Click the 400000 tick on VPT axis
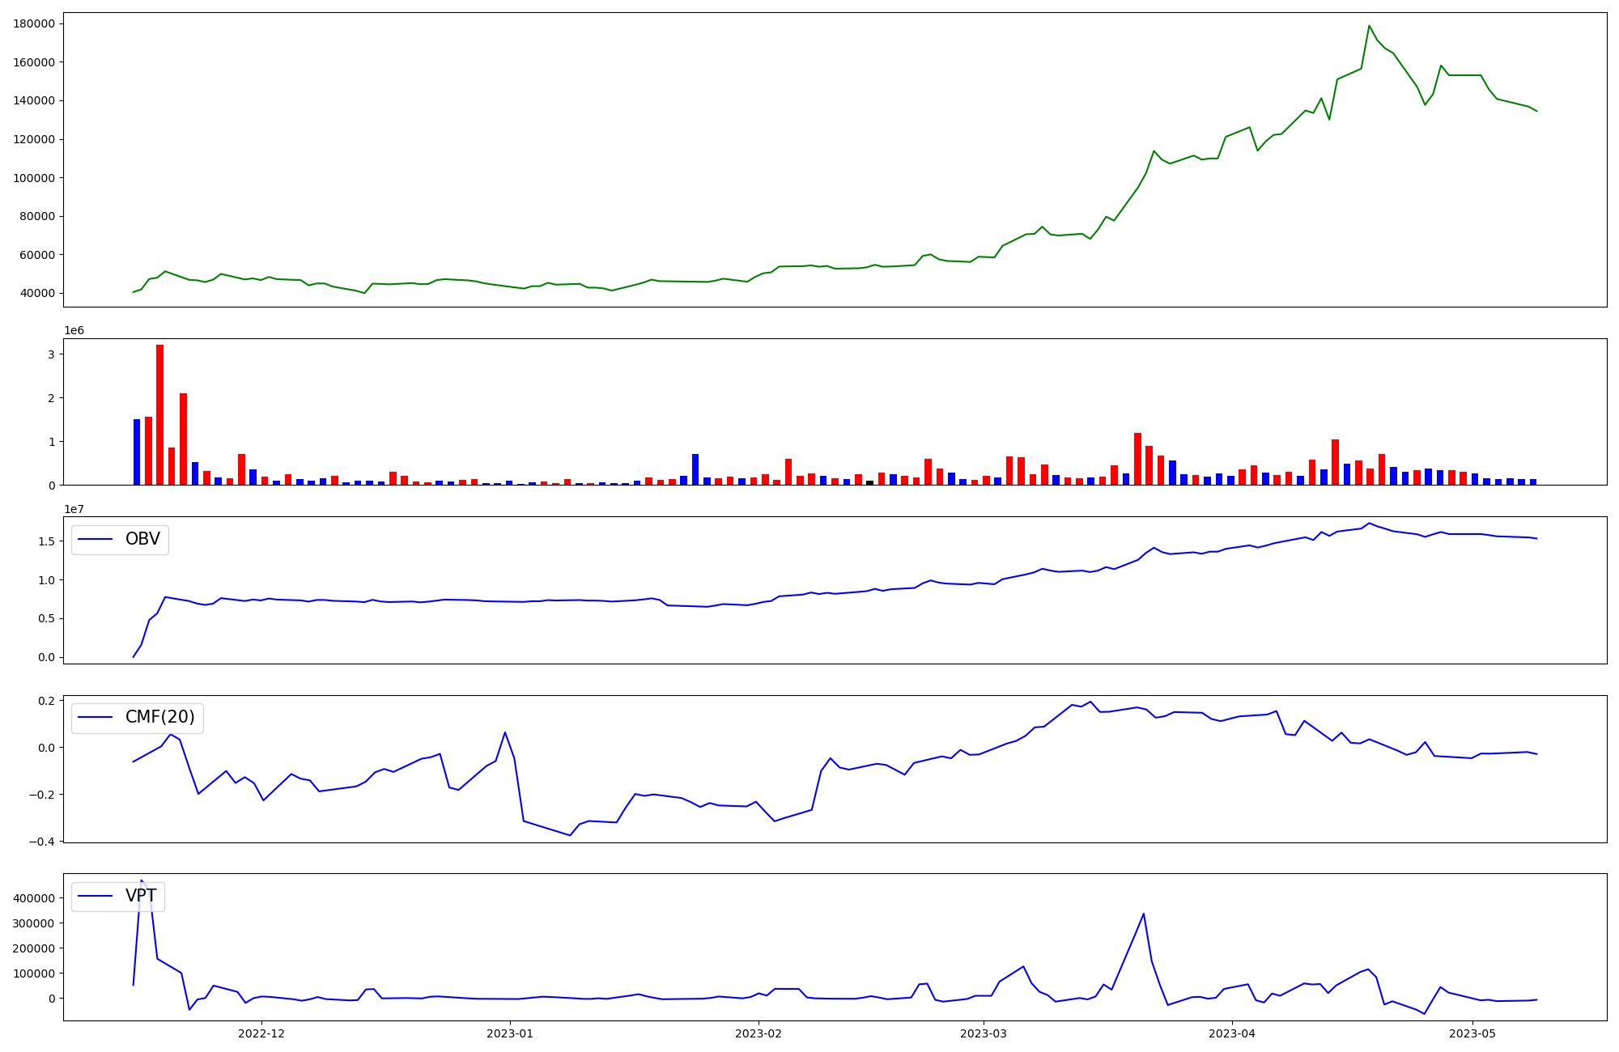The width and height of the screenshot is (1619, 1052). click(x=34, y=898)
